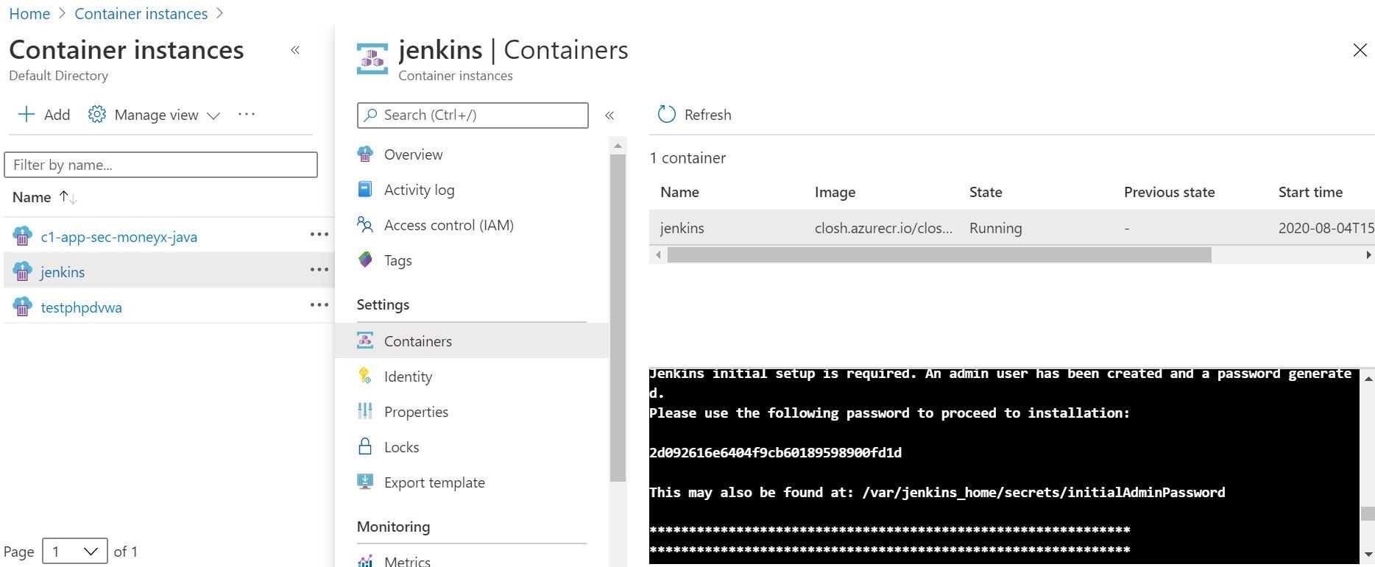Click the jenkins container group header icon
This screenshot has width=1375, height=567.
372,59
